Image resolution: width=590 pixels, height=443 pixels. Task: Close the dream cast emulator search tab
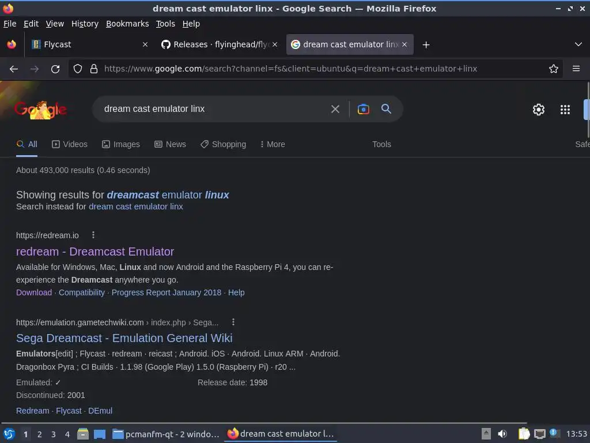pyautogui.click(x=404, y=44)
